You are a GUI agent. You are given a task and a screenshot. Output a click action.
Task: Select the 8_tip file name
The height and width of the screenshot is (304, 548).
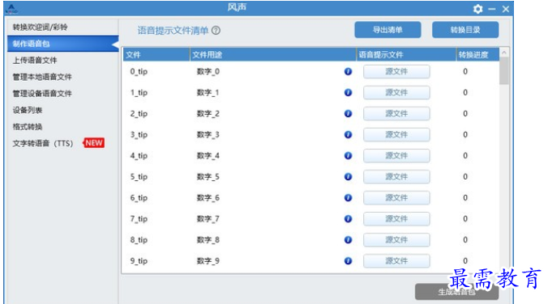(139, 240)
